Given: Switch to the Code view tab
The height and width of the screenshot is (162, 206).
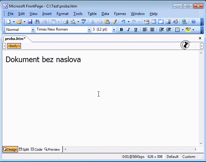Looking at the screenshot, I should pyautogui.click(x=37, y=150).
